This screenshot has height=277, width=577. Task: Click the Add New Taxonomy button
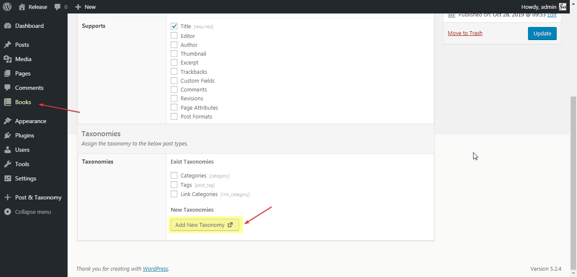204,225
